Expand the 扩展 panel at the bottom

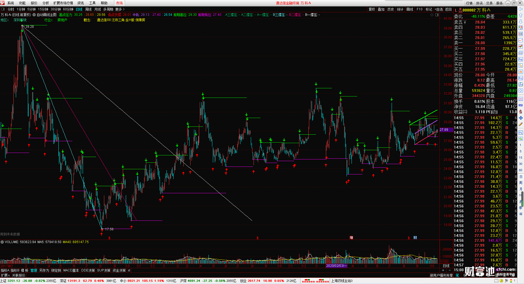point(5,275)
